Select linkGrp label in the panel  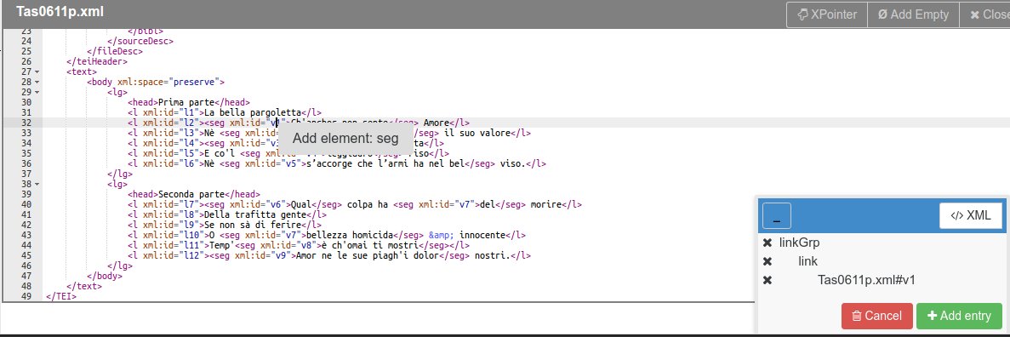pos(799,243)
